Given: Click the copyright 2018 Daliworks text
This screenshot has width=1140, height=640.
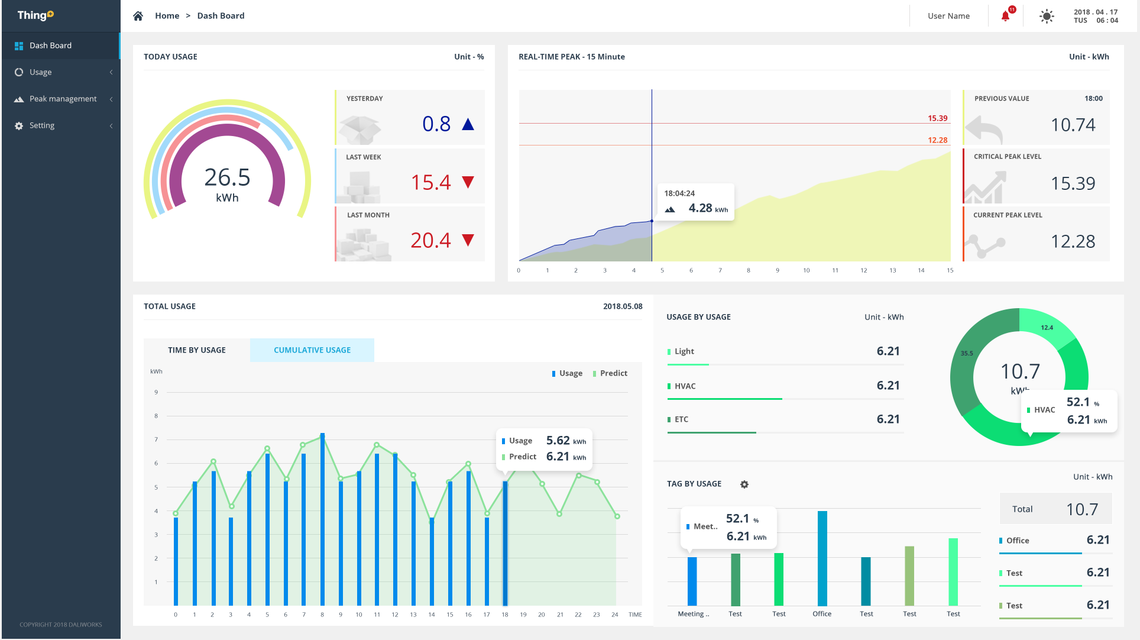Looking at the screenshot, I should pos(61,625).
